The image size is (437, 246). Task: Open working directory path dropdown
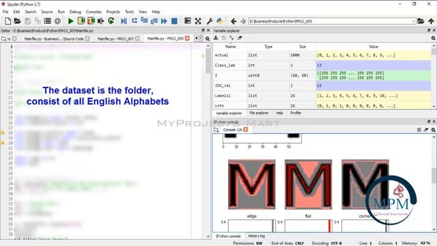[x=413, y=21]
